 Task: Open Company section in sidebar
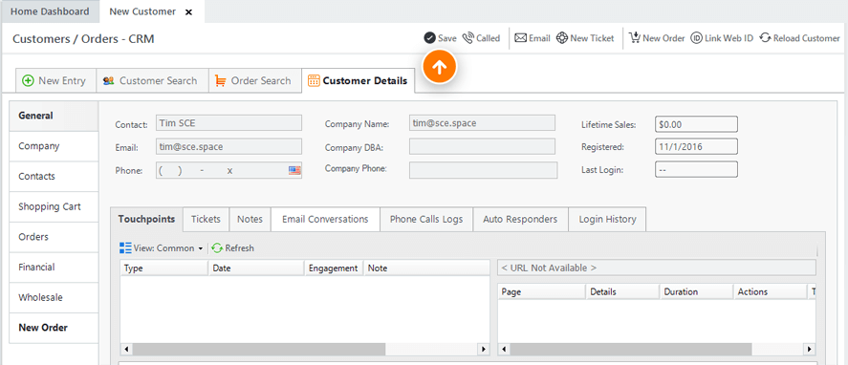(54, 146)
